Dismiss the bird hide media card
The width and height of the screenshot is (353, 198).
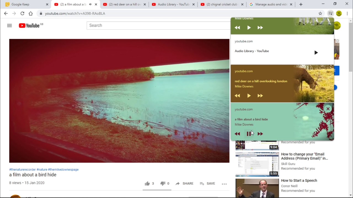(x=328, y=109)
